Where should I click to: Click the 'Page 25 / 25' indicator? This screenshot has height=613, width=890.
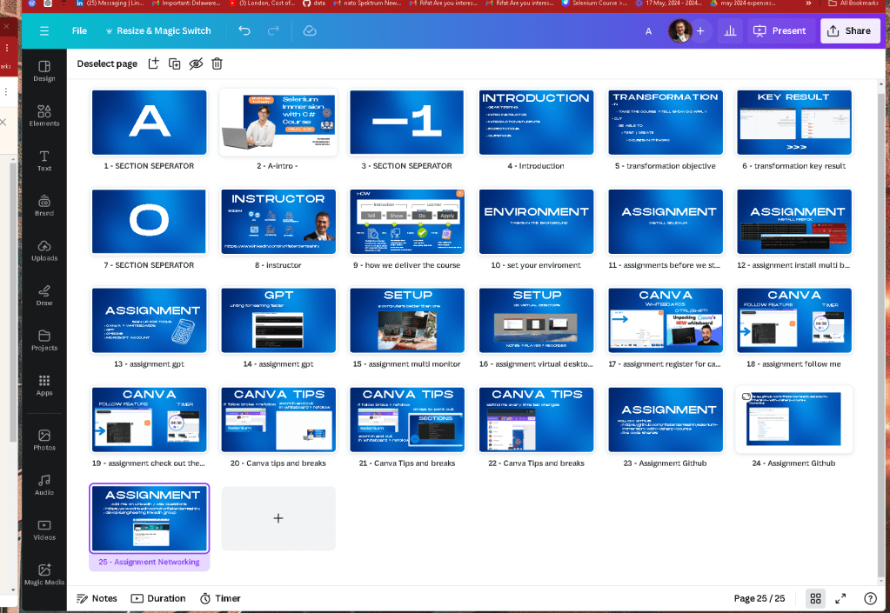759,598
